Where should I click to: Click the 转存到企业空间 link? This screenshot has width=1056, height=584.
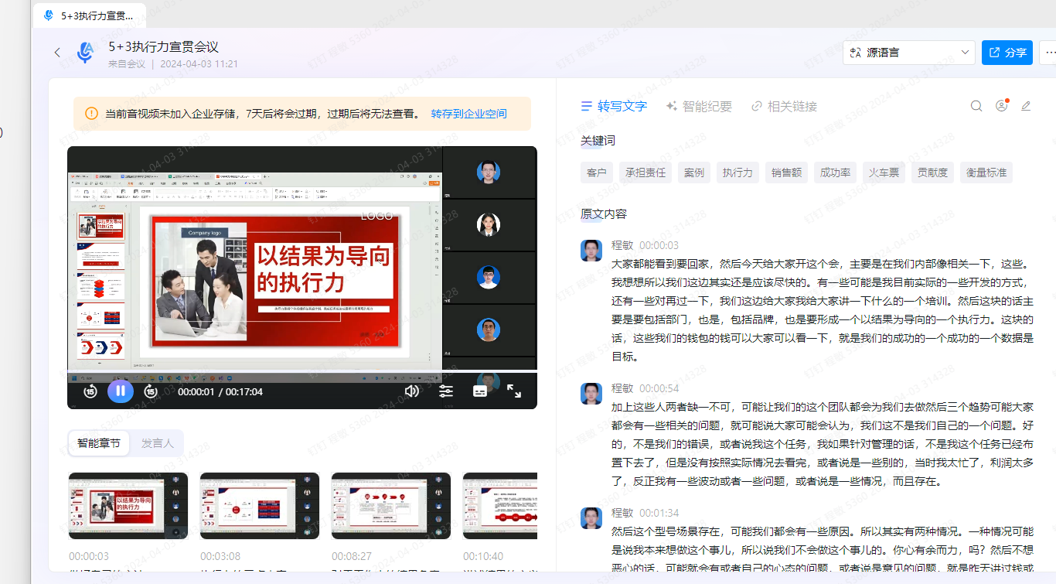click(x=468, y=114)
